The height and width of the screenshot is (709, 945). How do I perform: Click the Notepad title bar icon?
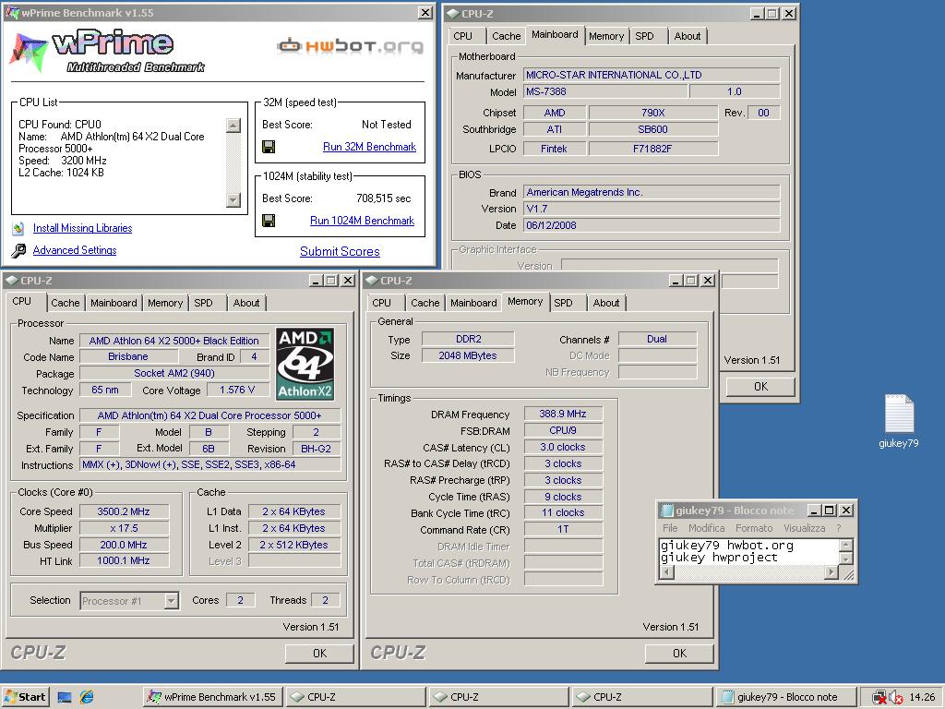666,511
